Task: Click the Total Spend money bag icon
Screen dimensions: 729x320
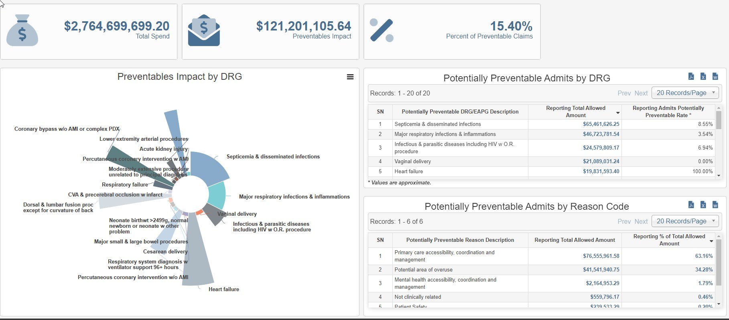Action: [22, 30]
